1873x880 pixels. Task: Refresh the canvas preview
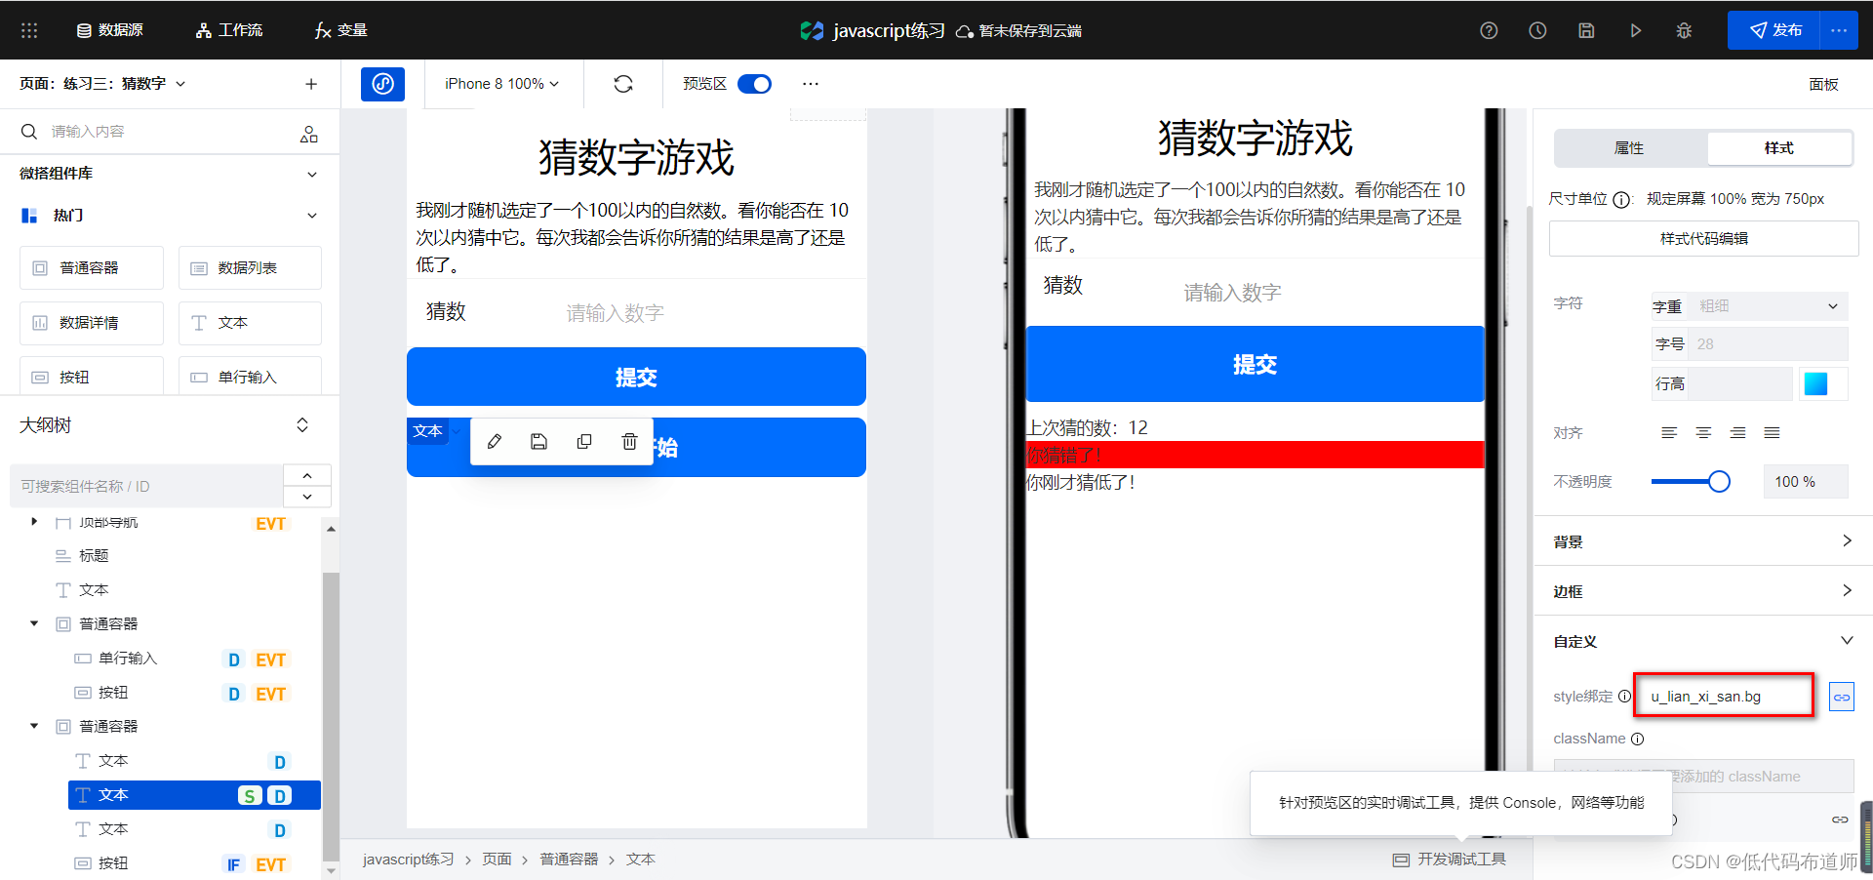click(623, 84)
